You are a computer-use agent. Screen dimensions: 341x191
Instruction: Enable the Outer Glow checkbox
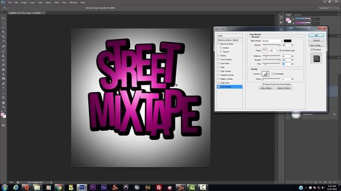click(219, 83)
